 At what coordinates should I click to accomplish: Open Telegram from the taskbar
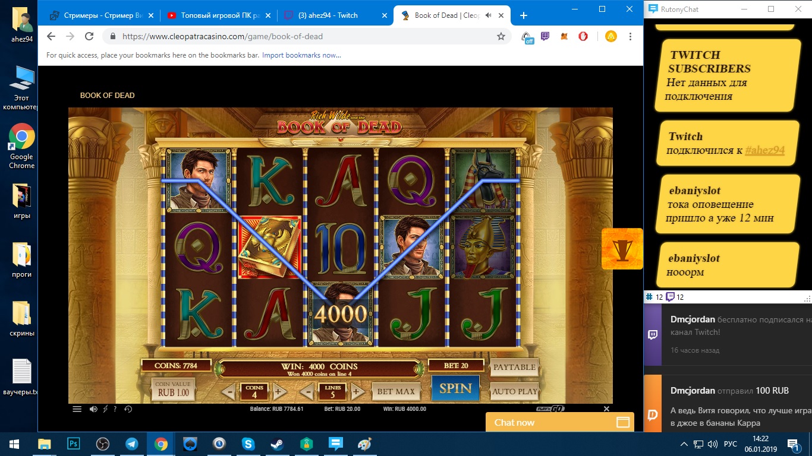[132, 444]
